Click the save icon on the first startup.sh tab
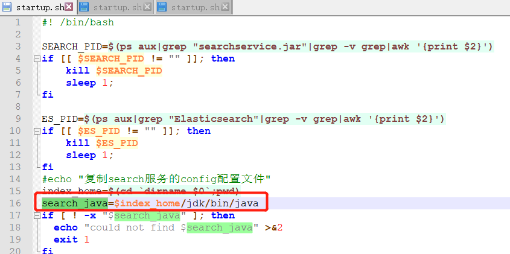The width and height of the screenshot is (510, 254). (7, 7)
